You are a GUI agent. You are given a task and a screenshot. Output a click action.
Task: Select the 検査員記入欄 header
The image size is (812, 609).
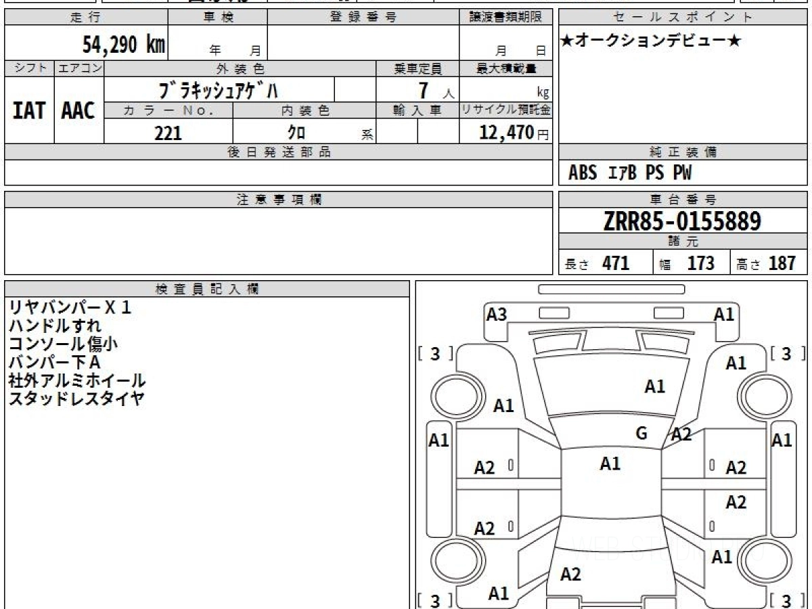point(207,289)
